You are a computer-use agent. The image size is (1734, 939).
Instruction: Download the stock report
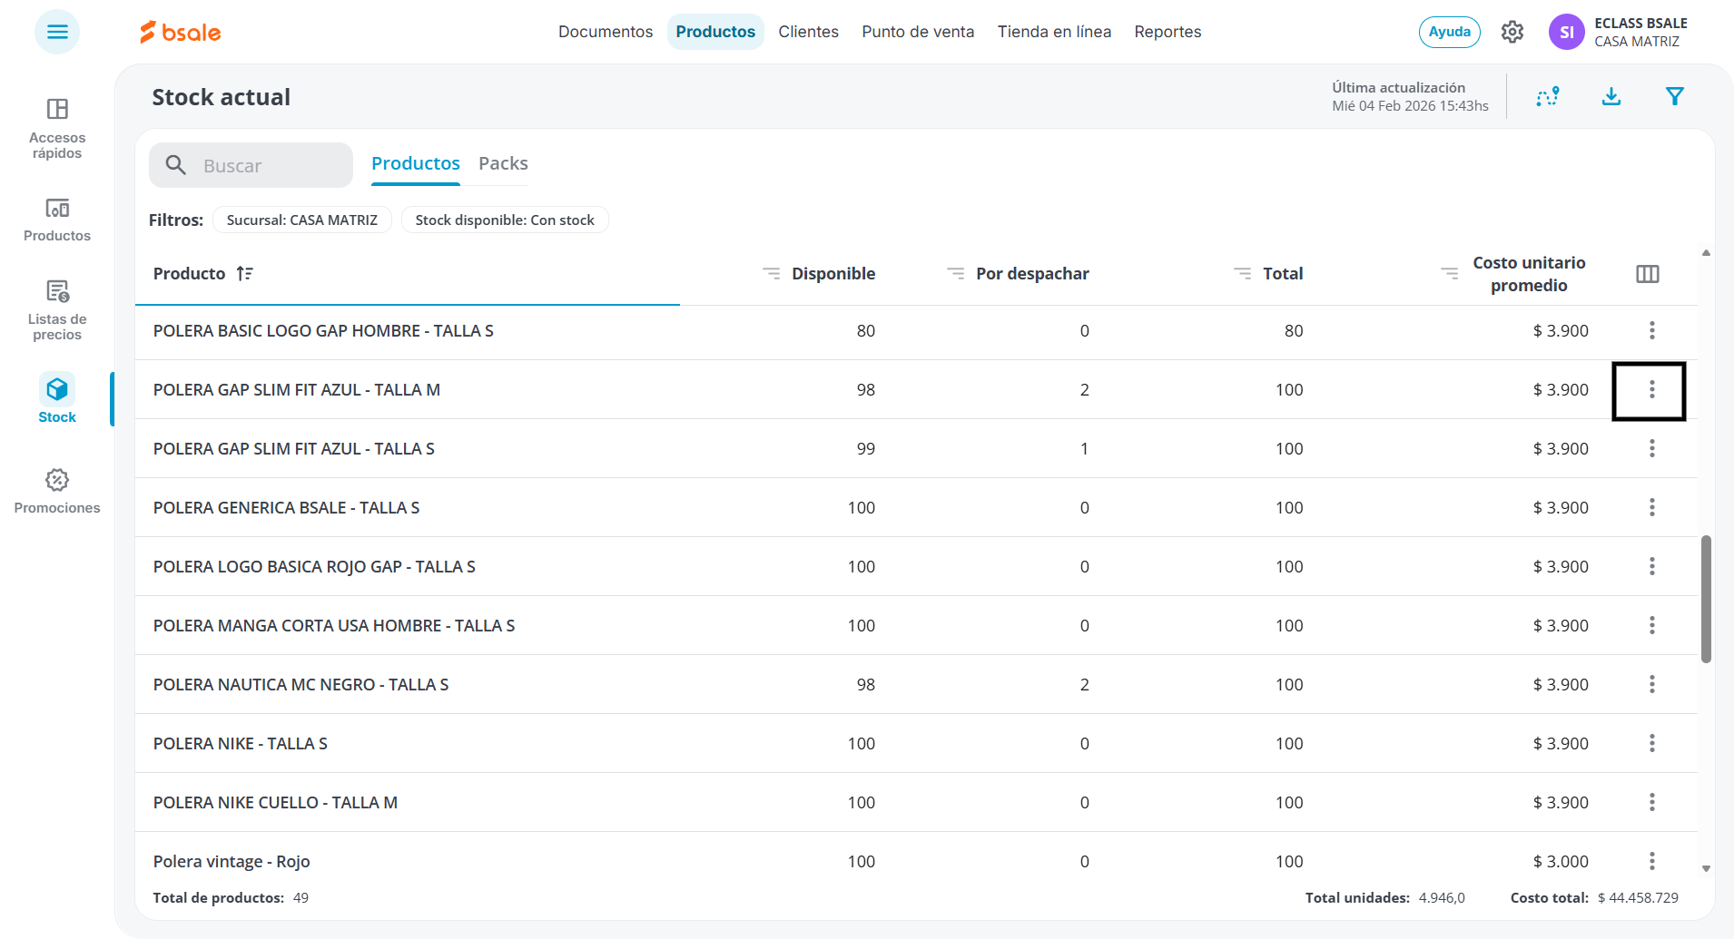(1611, 96)
